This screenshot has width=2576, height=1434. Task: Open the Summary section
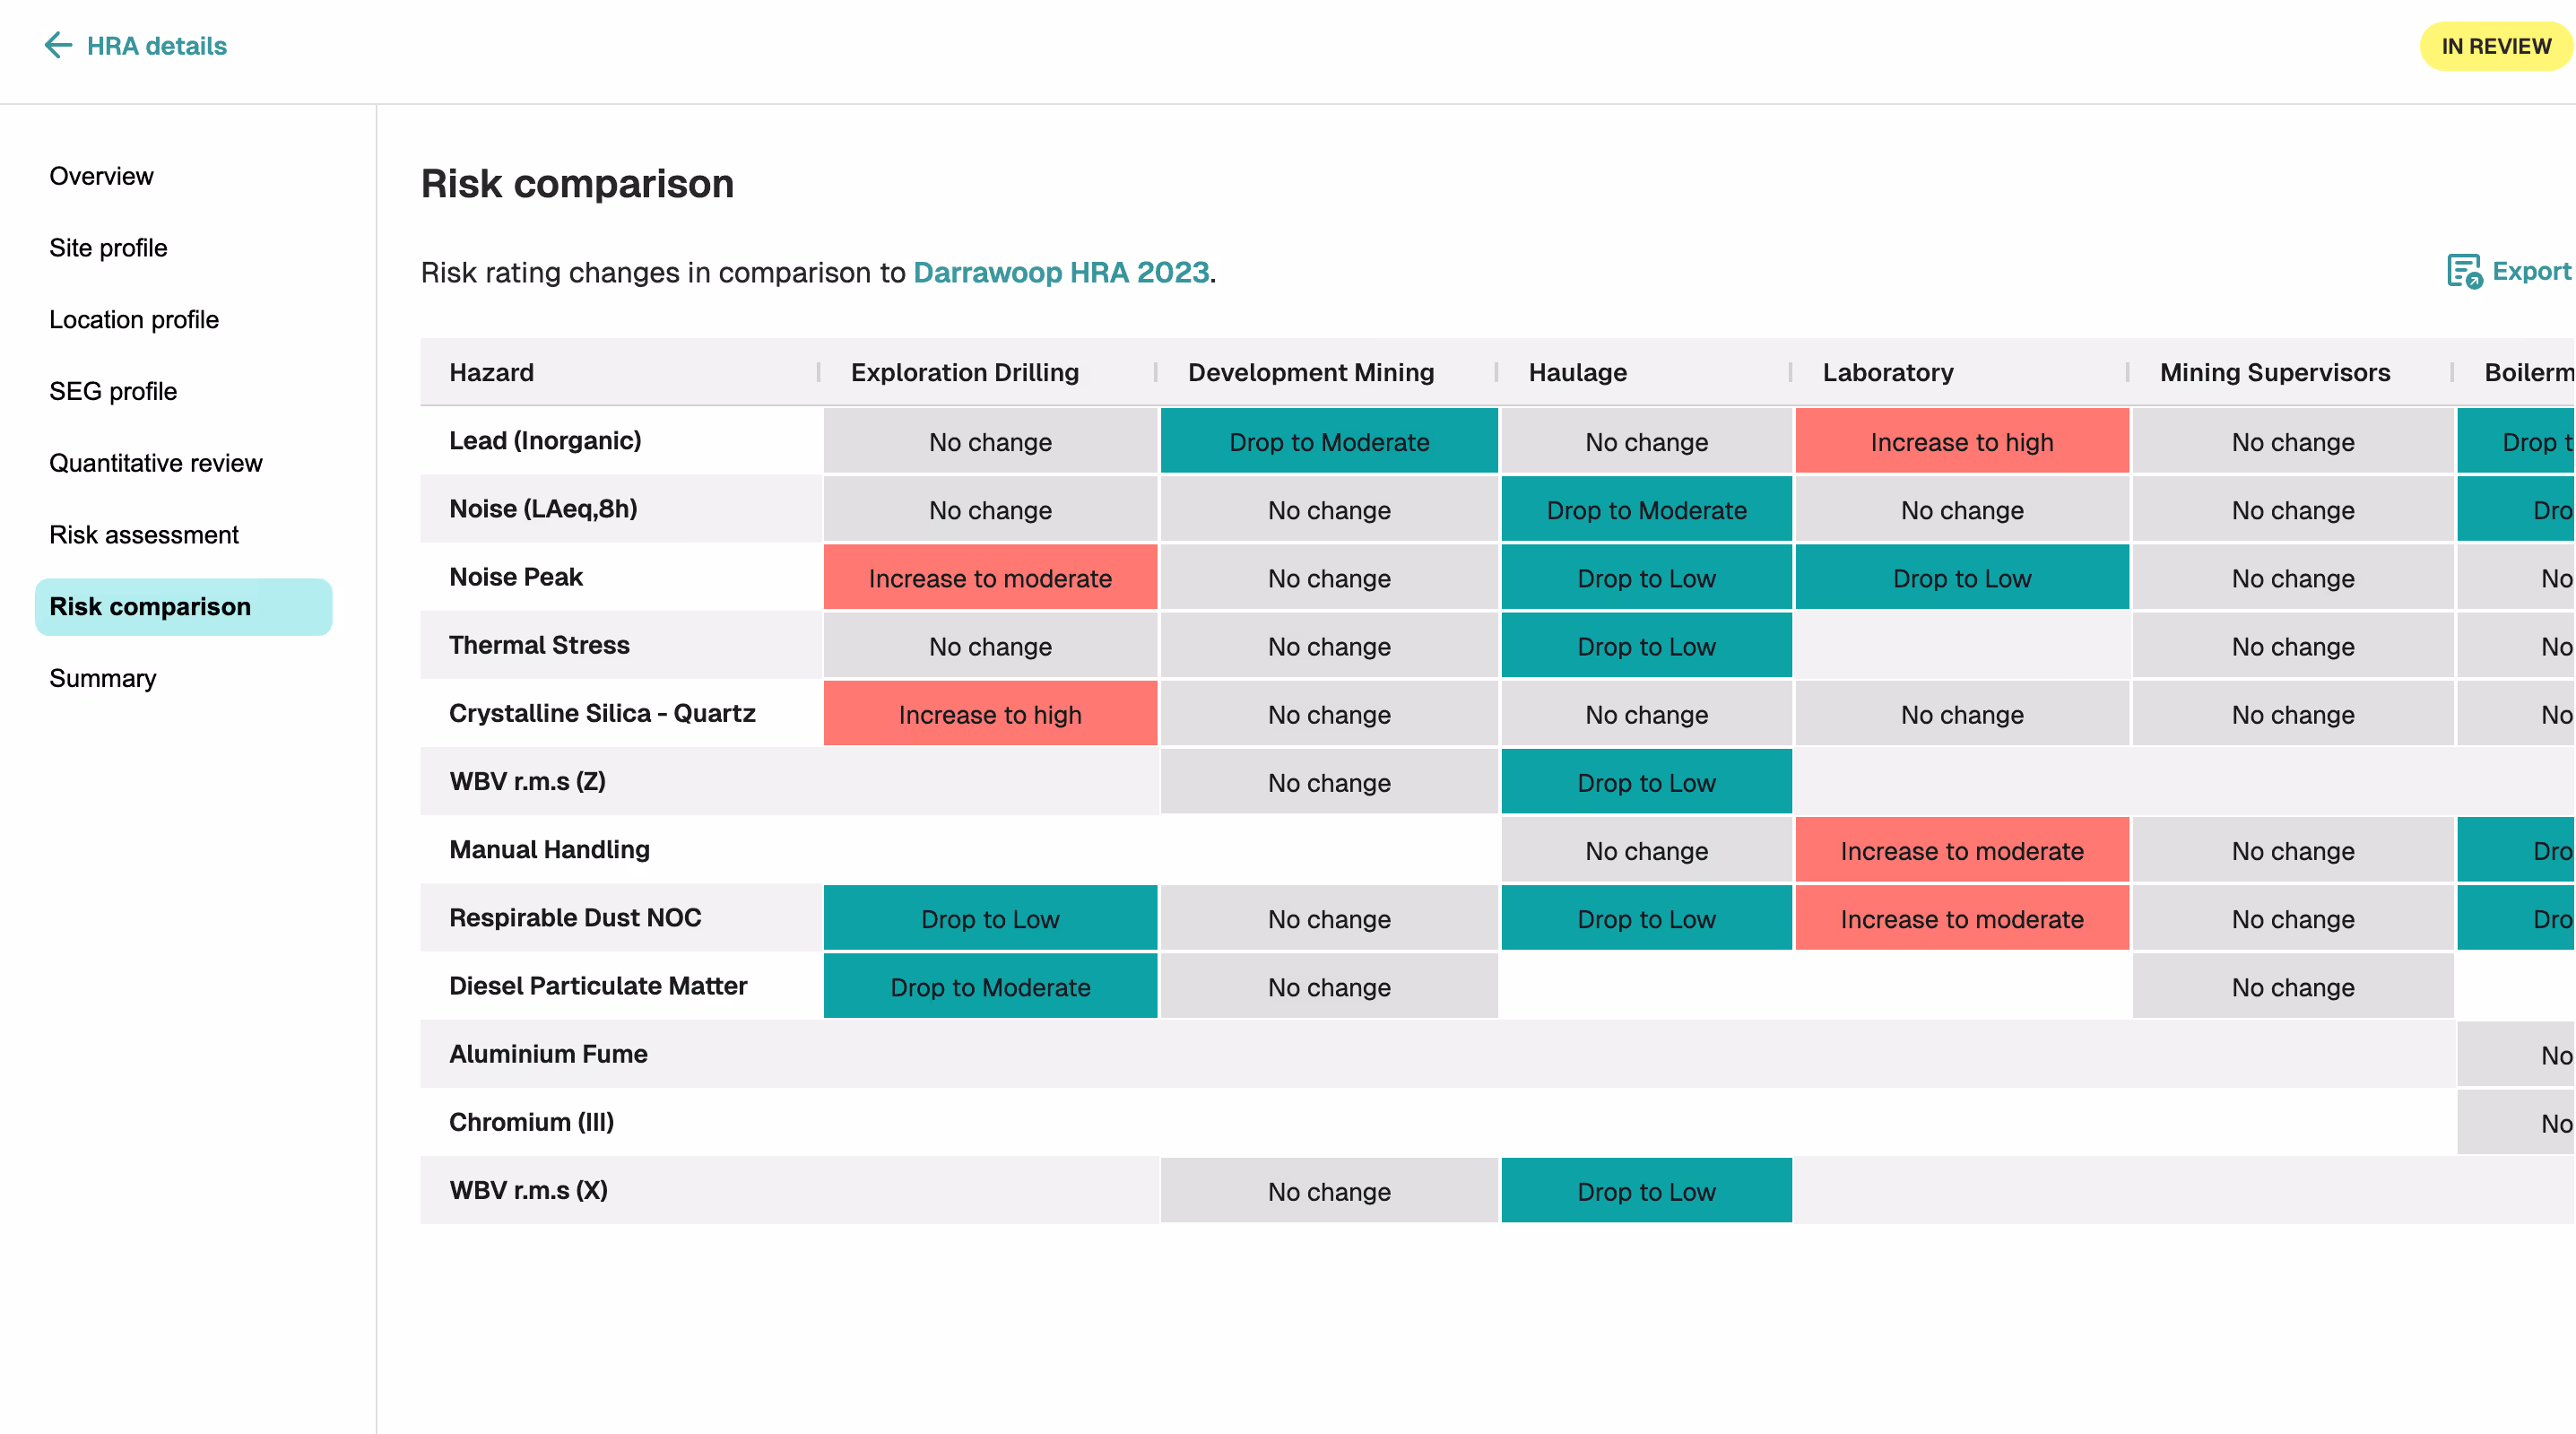pyautogui.click(x=102, y=678)
